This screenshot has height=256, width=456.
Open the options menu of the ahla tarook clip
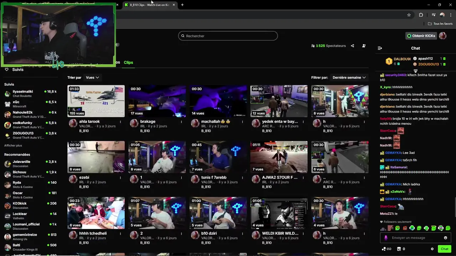[120, 122]
